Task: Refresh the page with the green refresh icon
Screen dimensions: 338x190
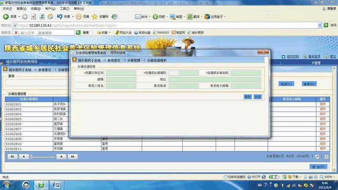Action: pos(42,16)
